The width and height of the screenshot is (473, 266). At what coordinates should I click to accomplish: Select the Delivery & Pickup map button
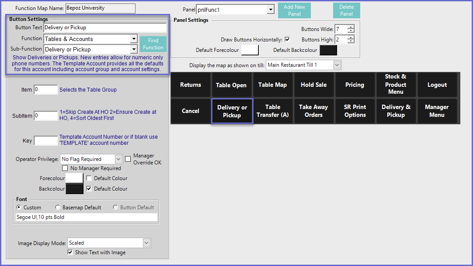396,111
